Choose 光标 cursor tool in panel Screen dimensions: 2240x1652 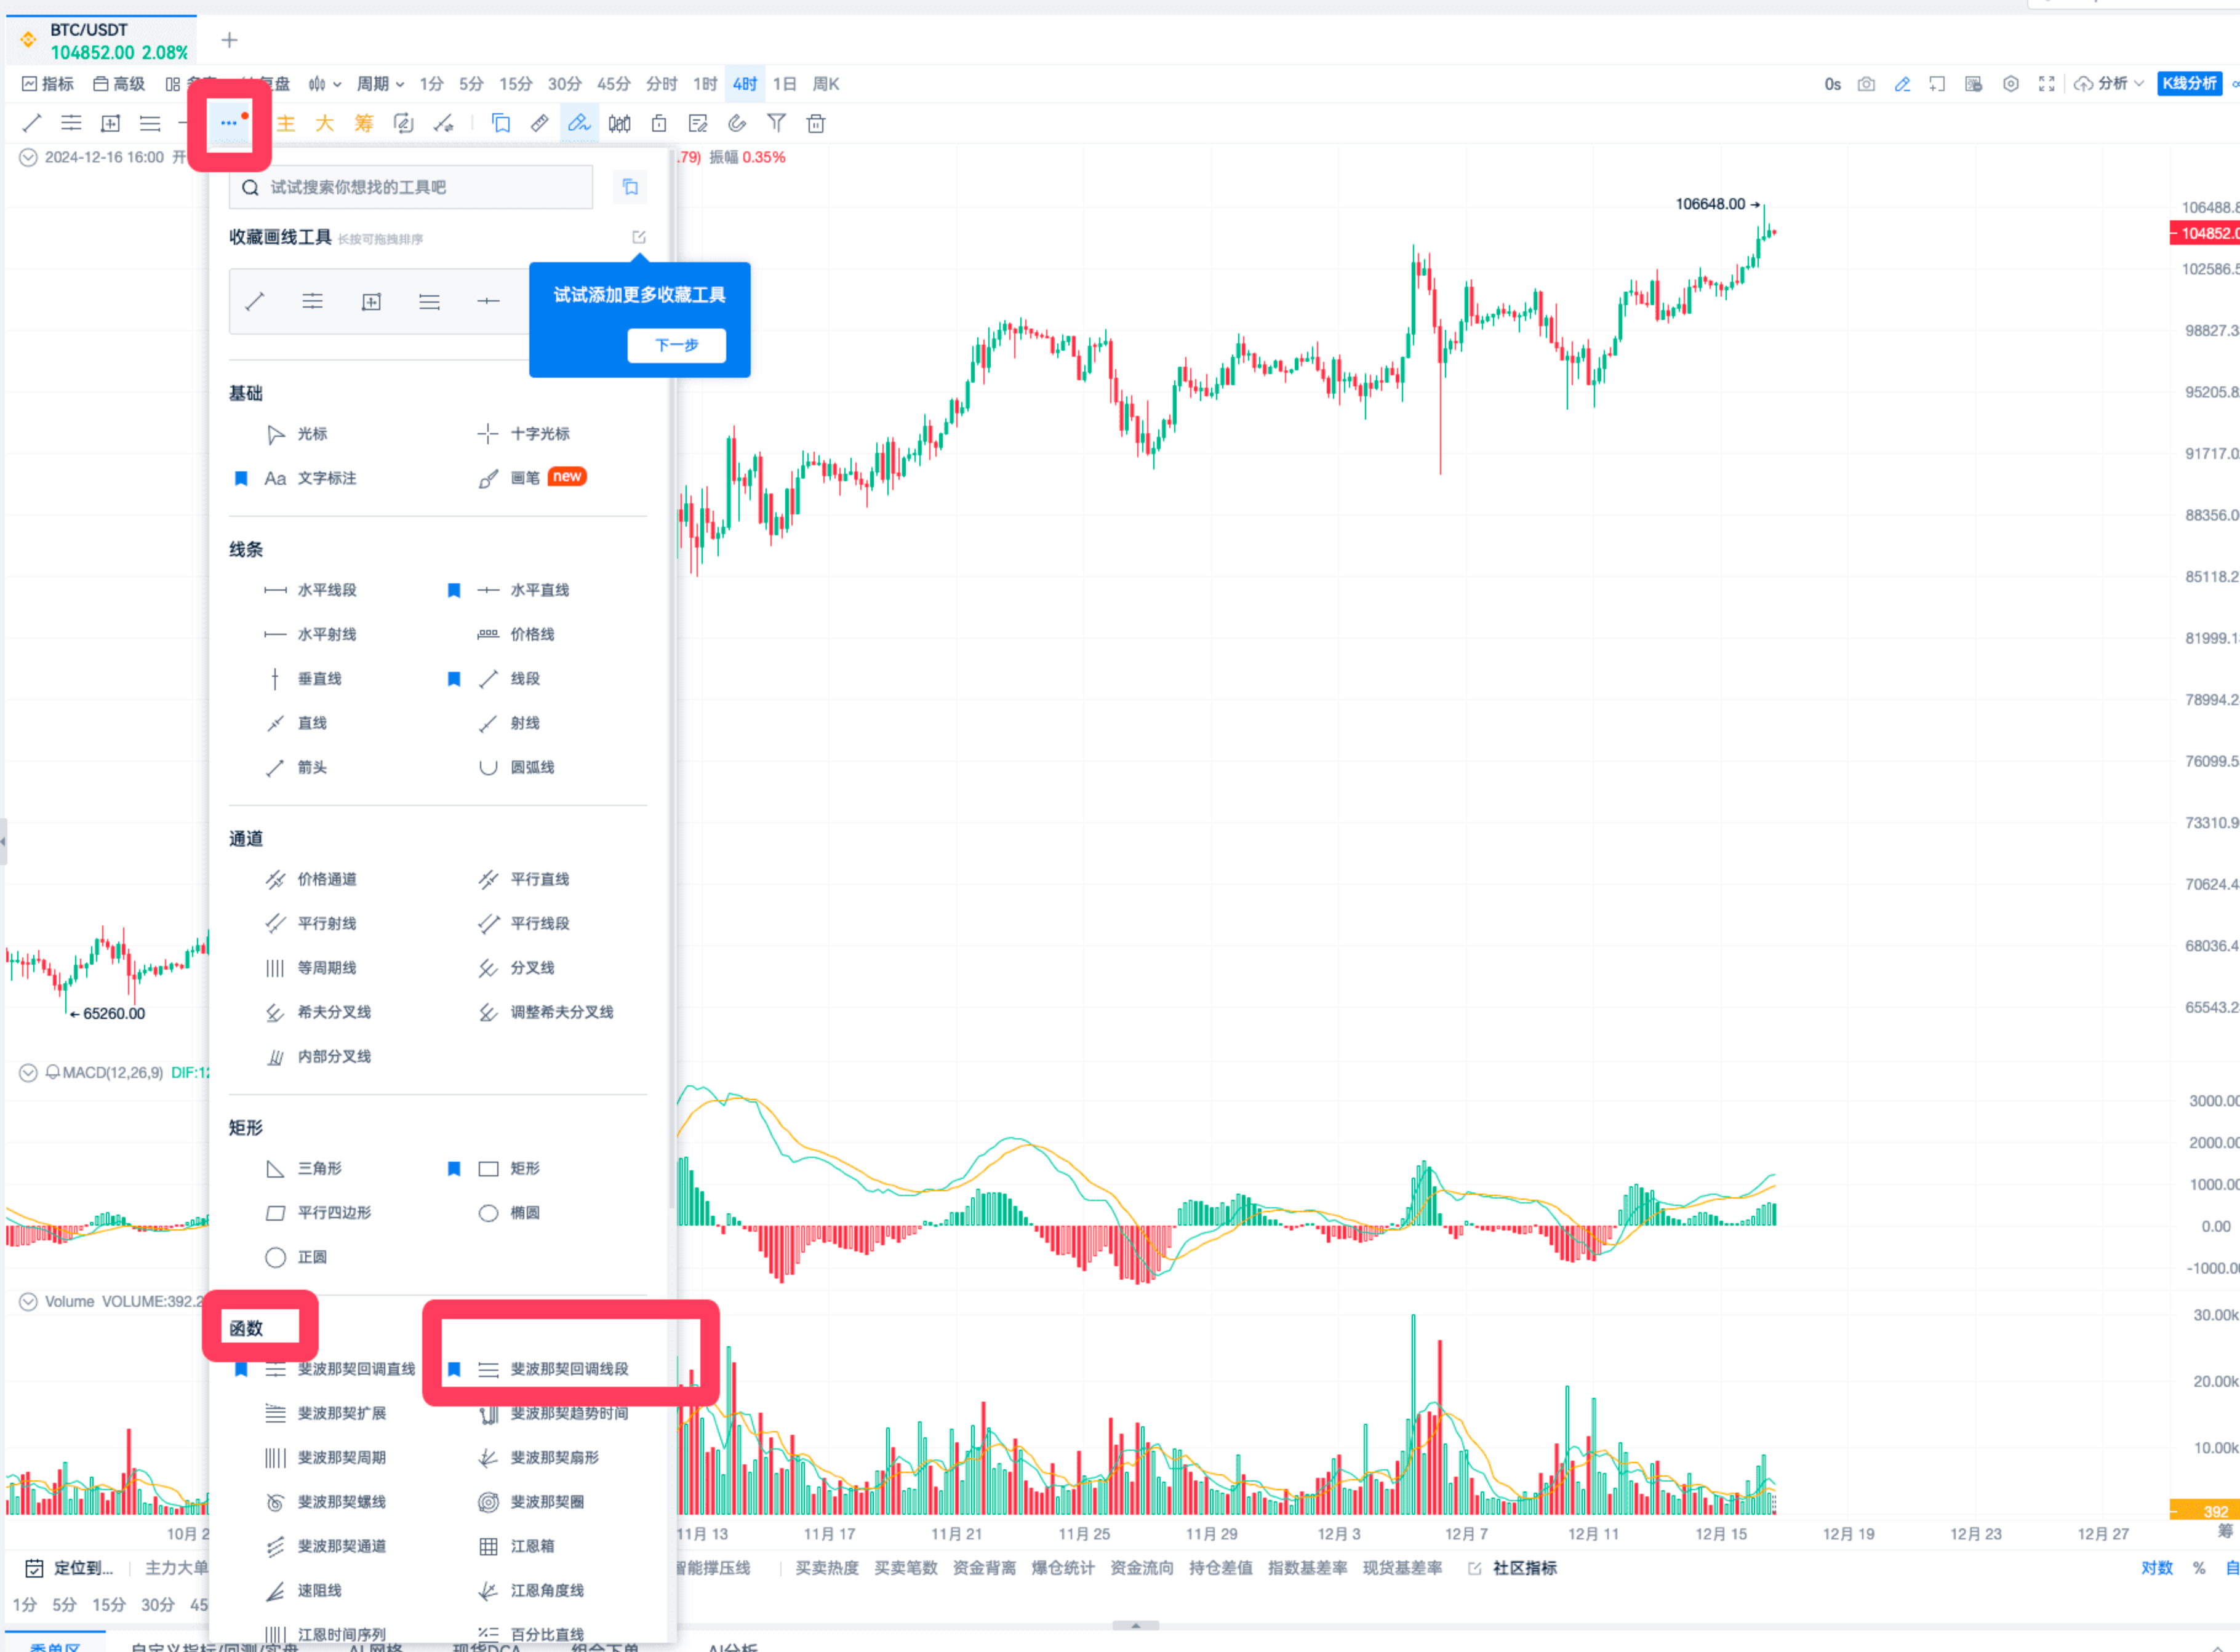pos(297,434)
